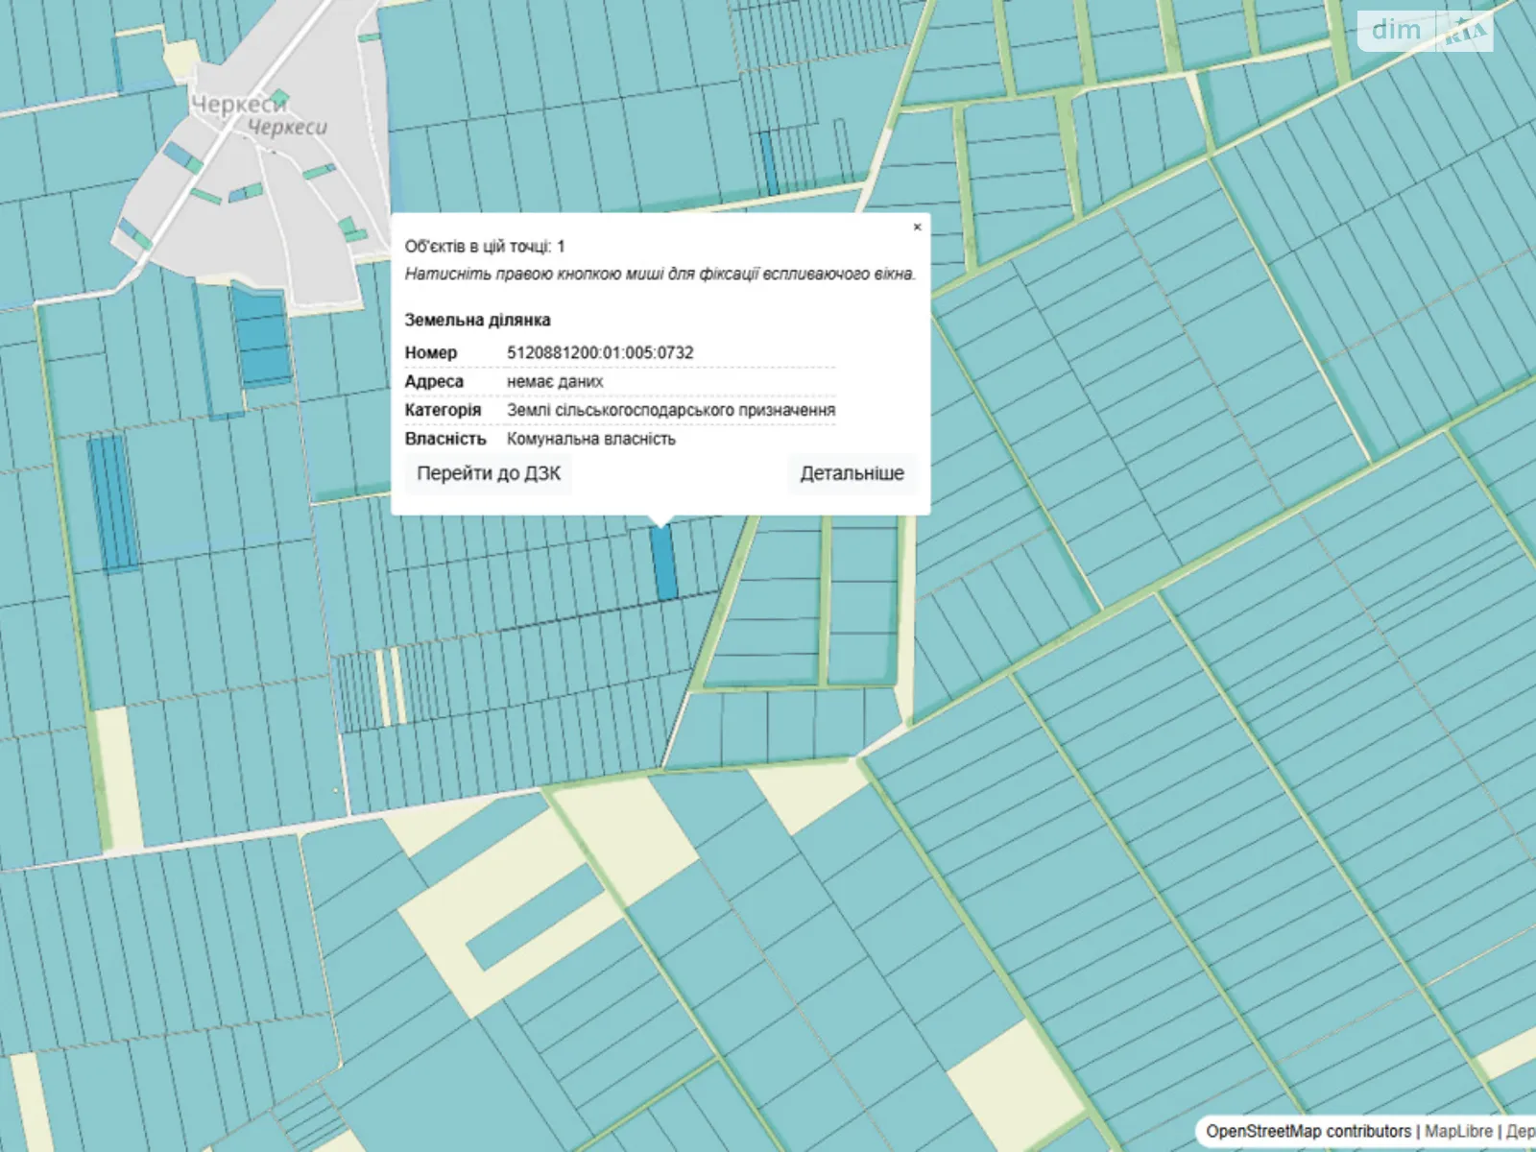Screen dimensions: 1536x1152
Task: Click cadastral number 5120881200:01:005:0732
Action: (x=600, y=352)
